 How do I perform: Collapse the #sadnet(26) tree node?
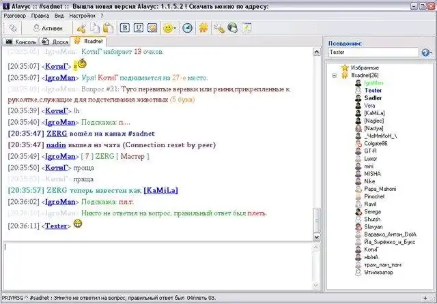pyautogui.click(x=334, y=75)
